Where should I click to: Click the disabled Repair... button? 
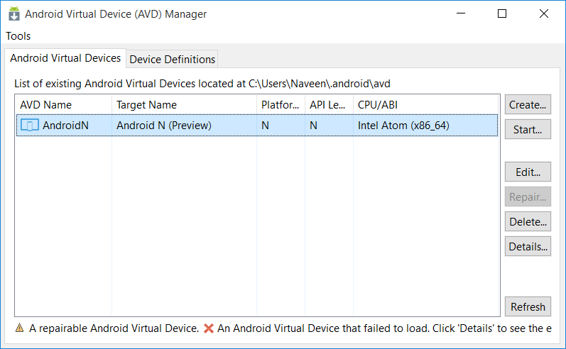(528, 197)
